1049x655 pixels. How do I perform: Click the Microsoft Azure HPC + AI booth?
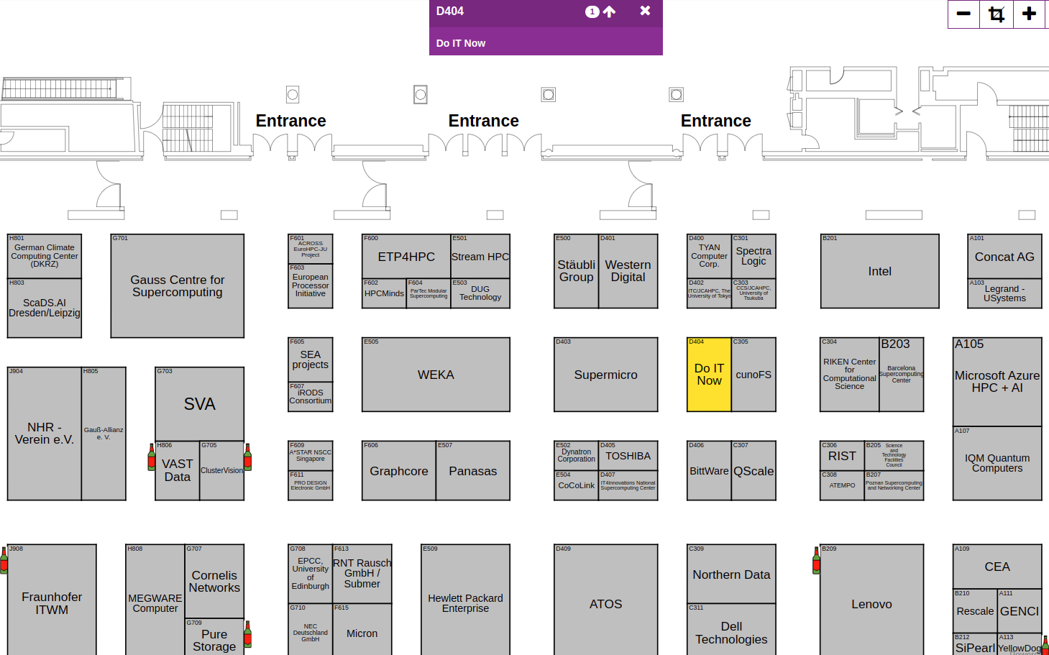point(997,382)
